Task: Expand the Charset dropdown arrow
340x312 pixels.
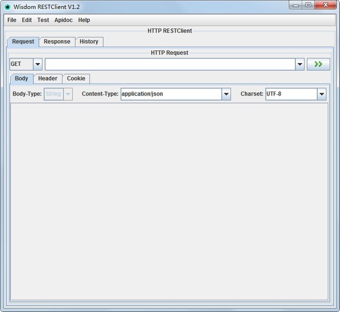Action: (x=322, y=94)
